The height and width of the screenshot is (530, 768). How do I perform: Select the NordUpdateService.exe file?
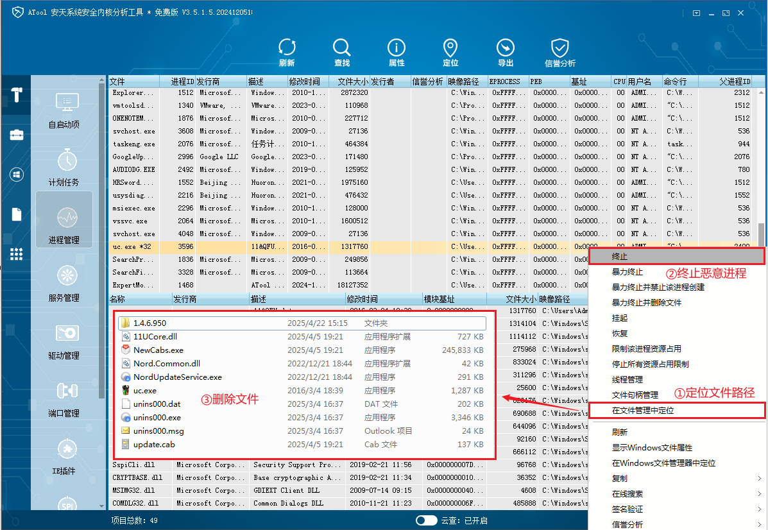pyautogui.click(x=302, y=377)
